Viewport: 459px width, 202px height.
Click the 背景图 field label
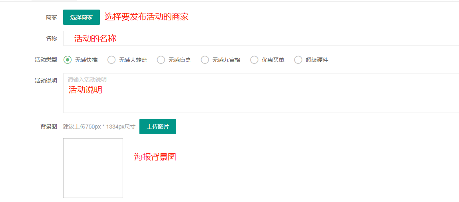pos(49,127)
